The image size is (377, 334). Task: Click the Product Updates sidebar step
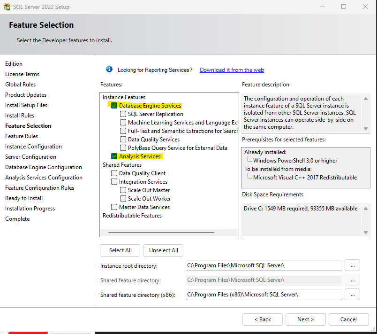tap(26, 95)
